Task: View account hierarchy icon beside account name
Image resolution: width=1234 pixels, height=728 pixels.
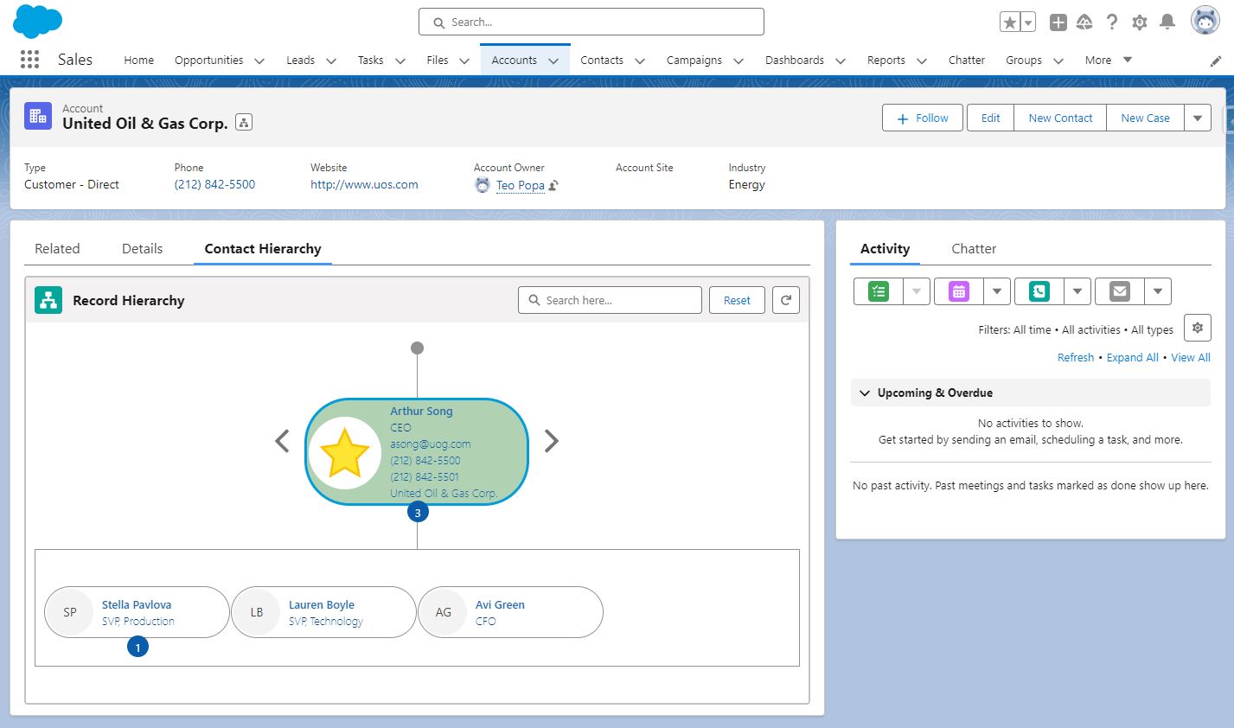Action: [x=244, y=123]
